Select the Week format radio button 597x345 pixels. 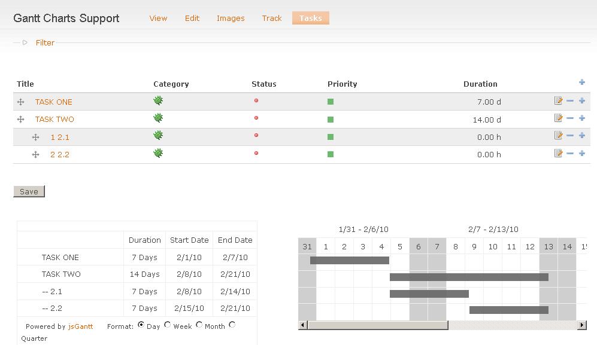pos(168,325)
